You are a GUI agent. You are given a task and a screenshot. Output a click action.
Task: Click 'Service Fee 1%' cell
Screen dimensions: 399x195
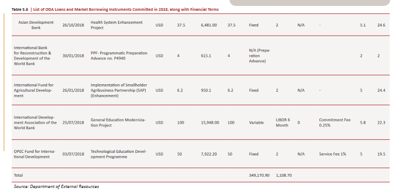pyautogui.click(x=332, y=154)
